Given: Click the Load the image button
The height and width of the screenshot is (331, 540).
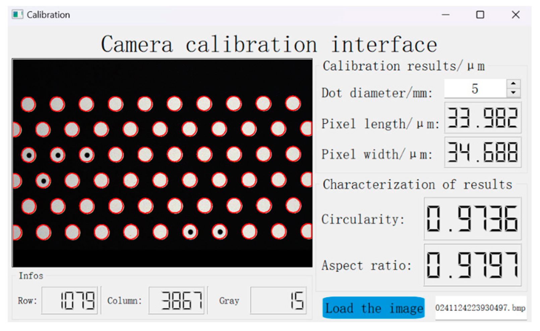Looking at the screenshot, I should point(373,308).
